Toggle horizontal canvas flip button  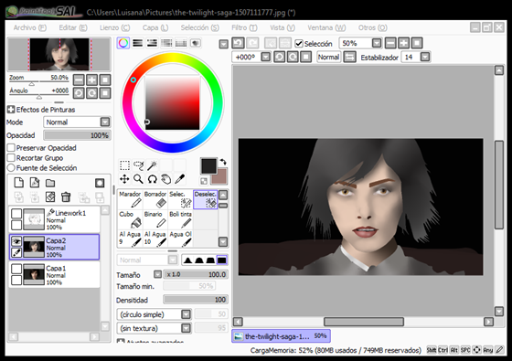coord(349,57)
